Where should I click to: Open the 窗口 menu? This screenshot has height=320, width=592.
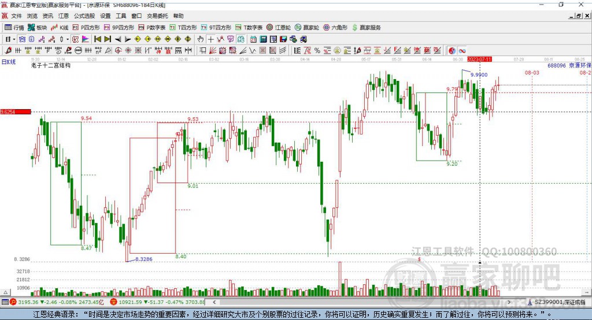tap(136, 16)
